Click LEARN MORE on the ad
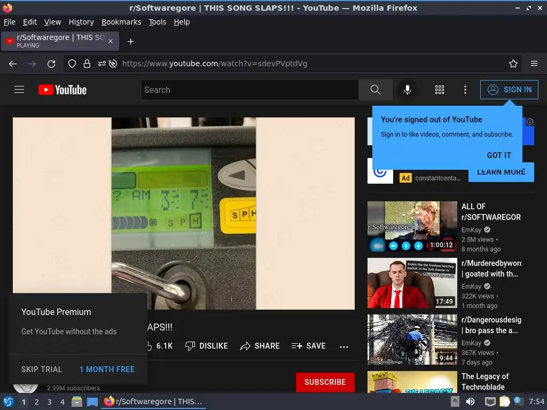The image size is (547, 410). 501,172
